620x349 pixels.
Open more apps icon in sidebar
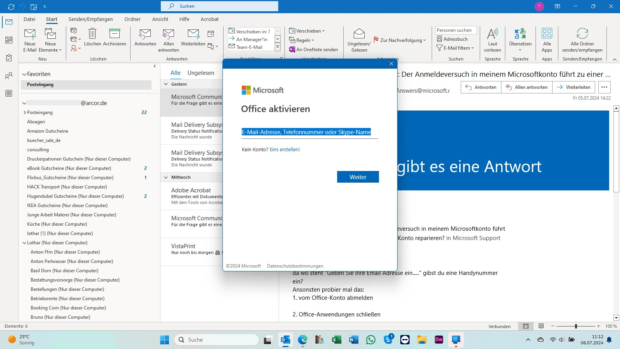click(9, 93)
